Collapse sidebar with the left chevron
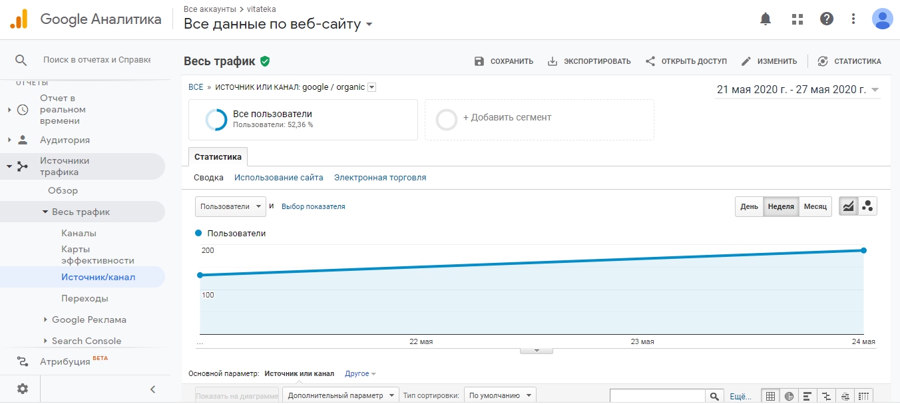 pyautogui.click(x=152, y=389)
